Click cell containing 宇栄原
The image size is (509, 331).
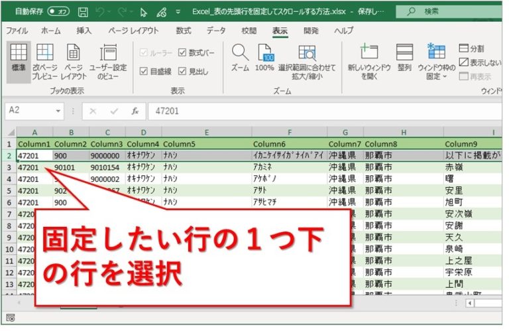point(473,272)
